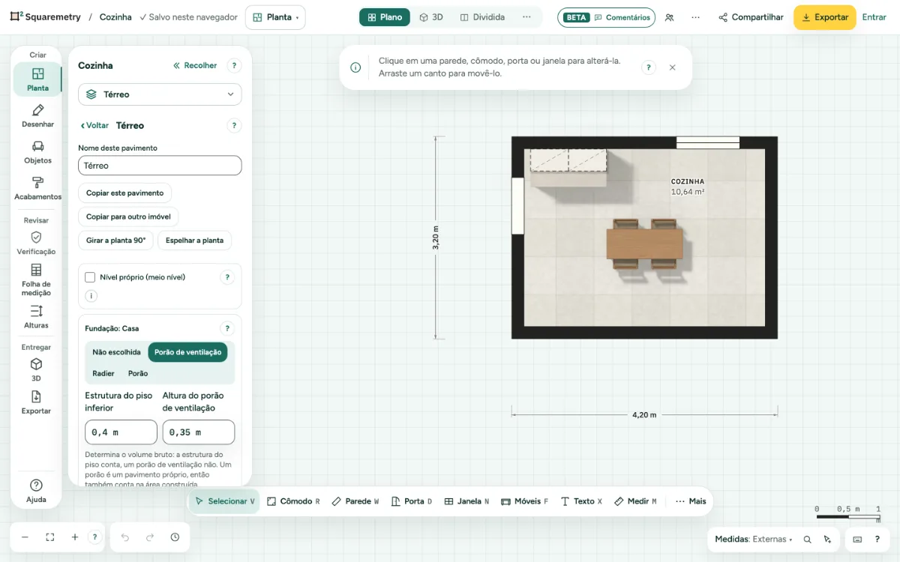Open the Térreo floor dropdown
900x562 pixels.
(160, 94)
